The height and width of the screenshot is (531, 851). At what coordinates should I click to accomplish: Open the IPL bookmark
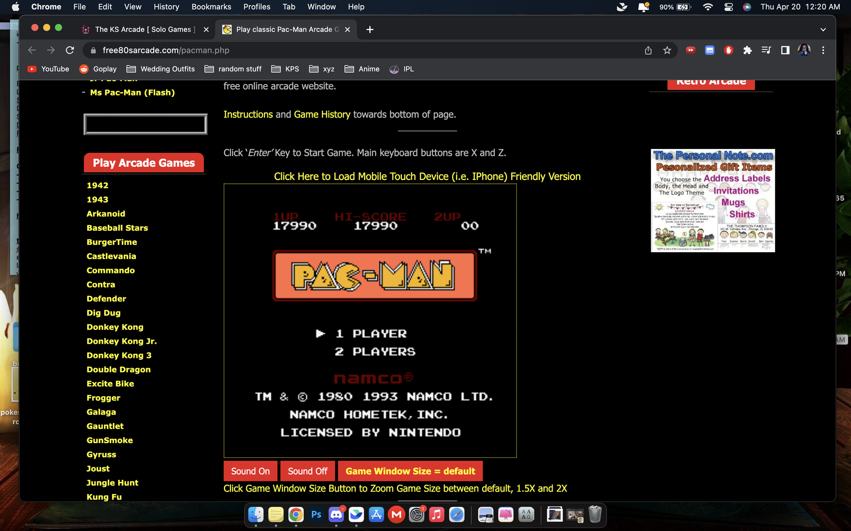click(401, 69)
